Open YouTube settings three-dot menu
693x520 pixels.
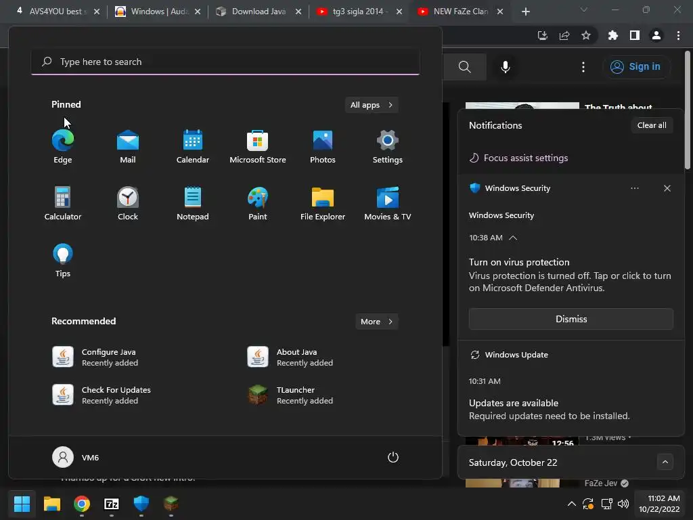point(583,67)
